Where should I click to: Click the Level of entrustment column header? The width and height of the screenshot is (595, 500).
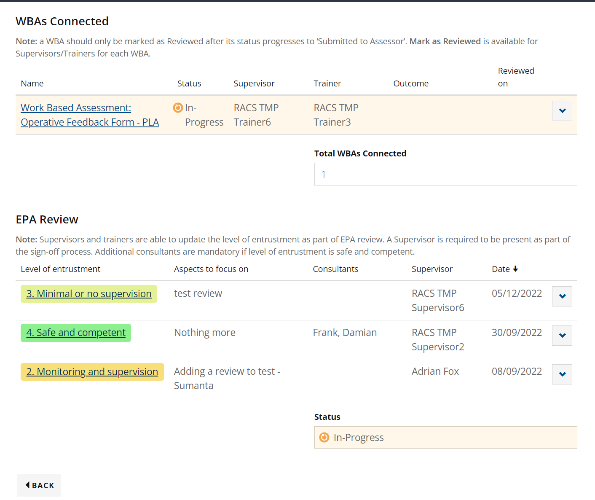coord(61,269)
